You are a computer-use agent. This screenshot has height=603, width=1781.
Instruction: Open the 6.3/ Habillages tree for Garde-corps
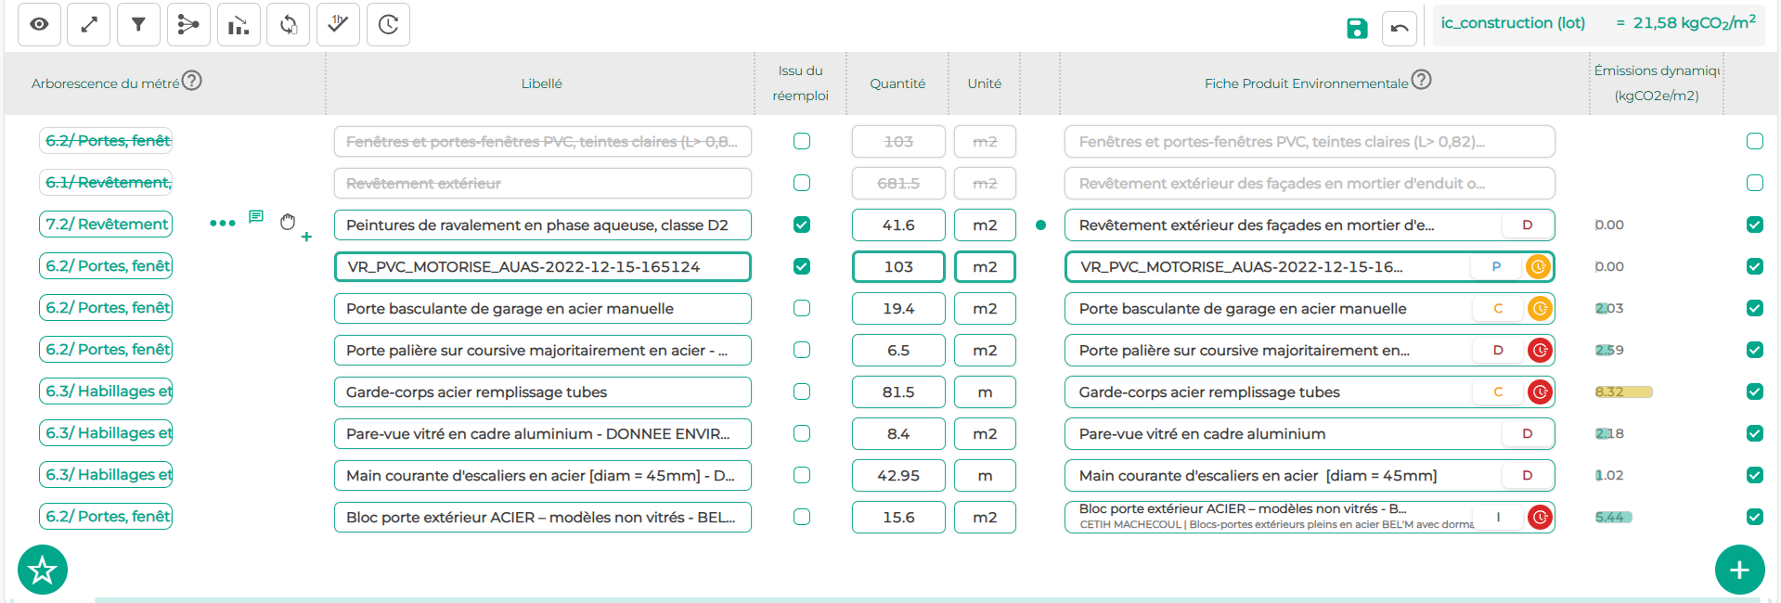click(x=106, y=391)
